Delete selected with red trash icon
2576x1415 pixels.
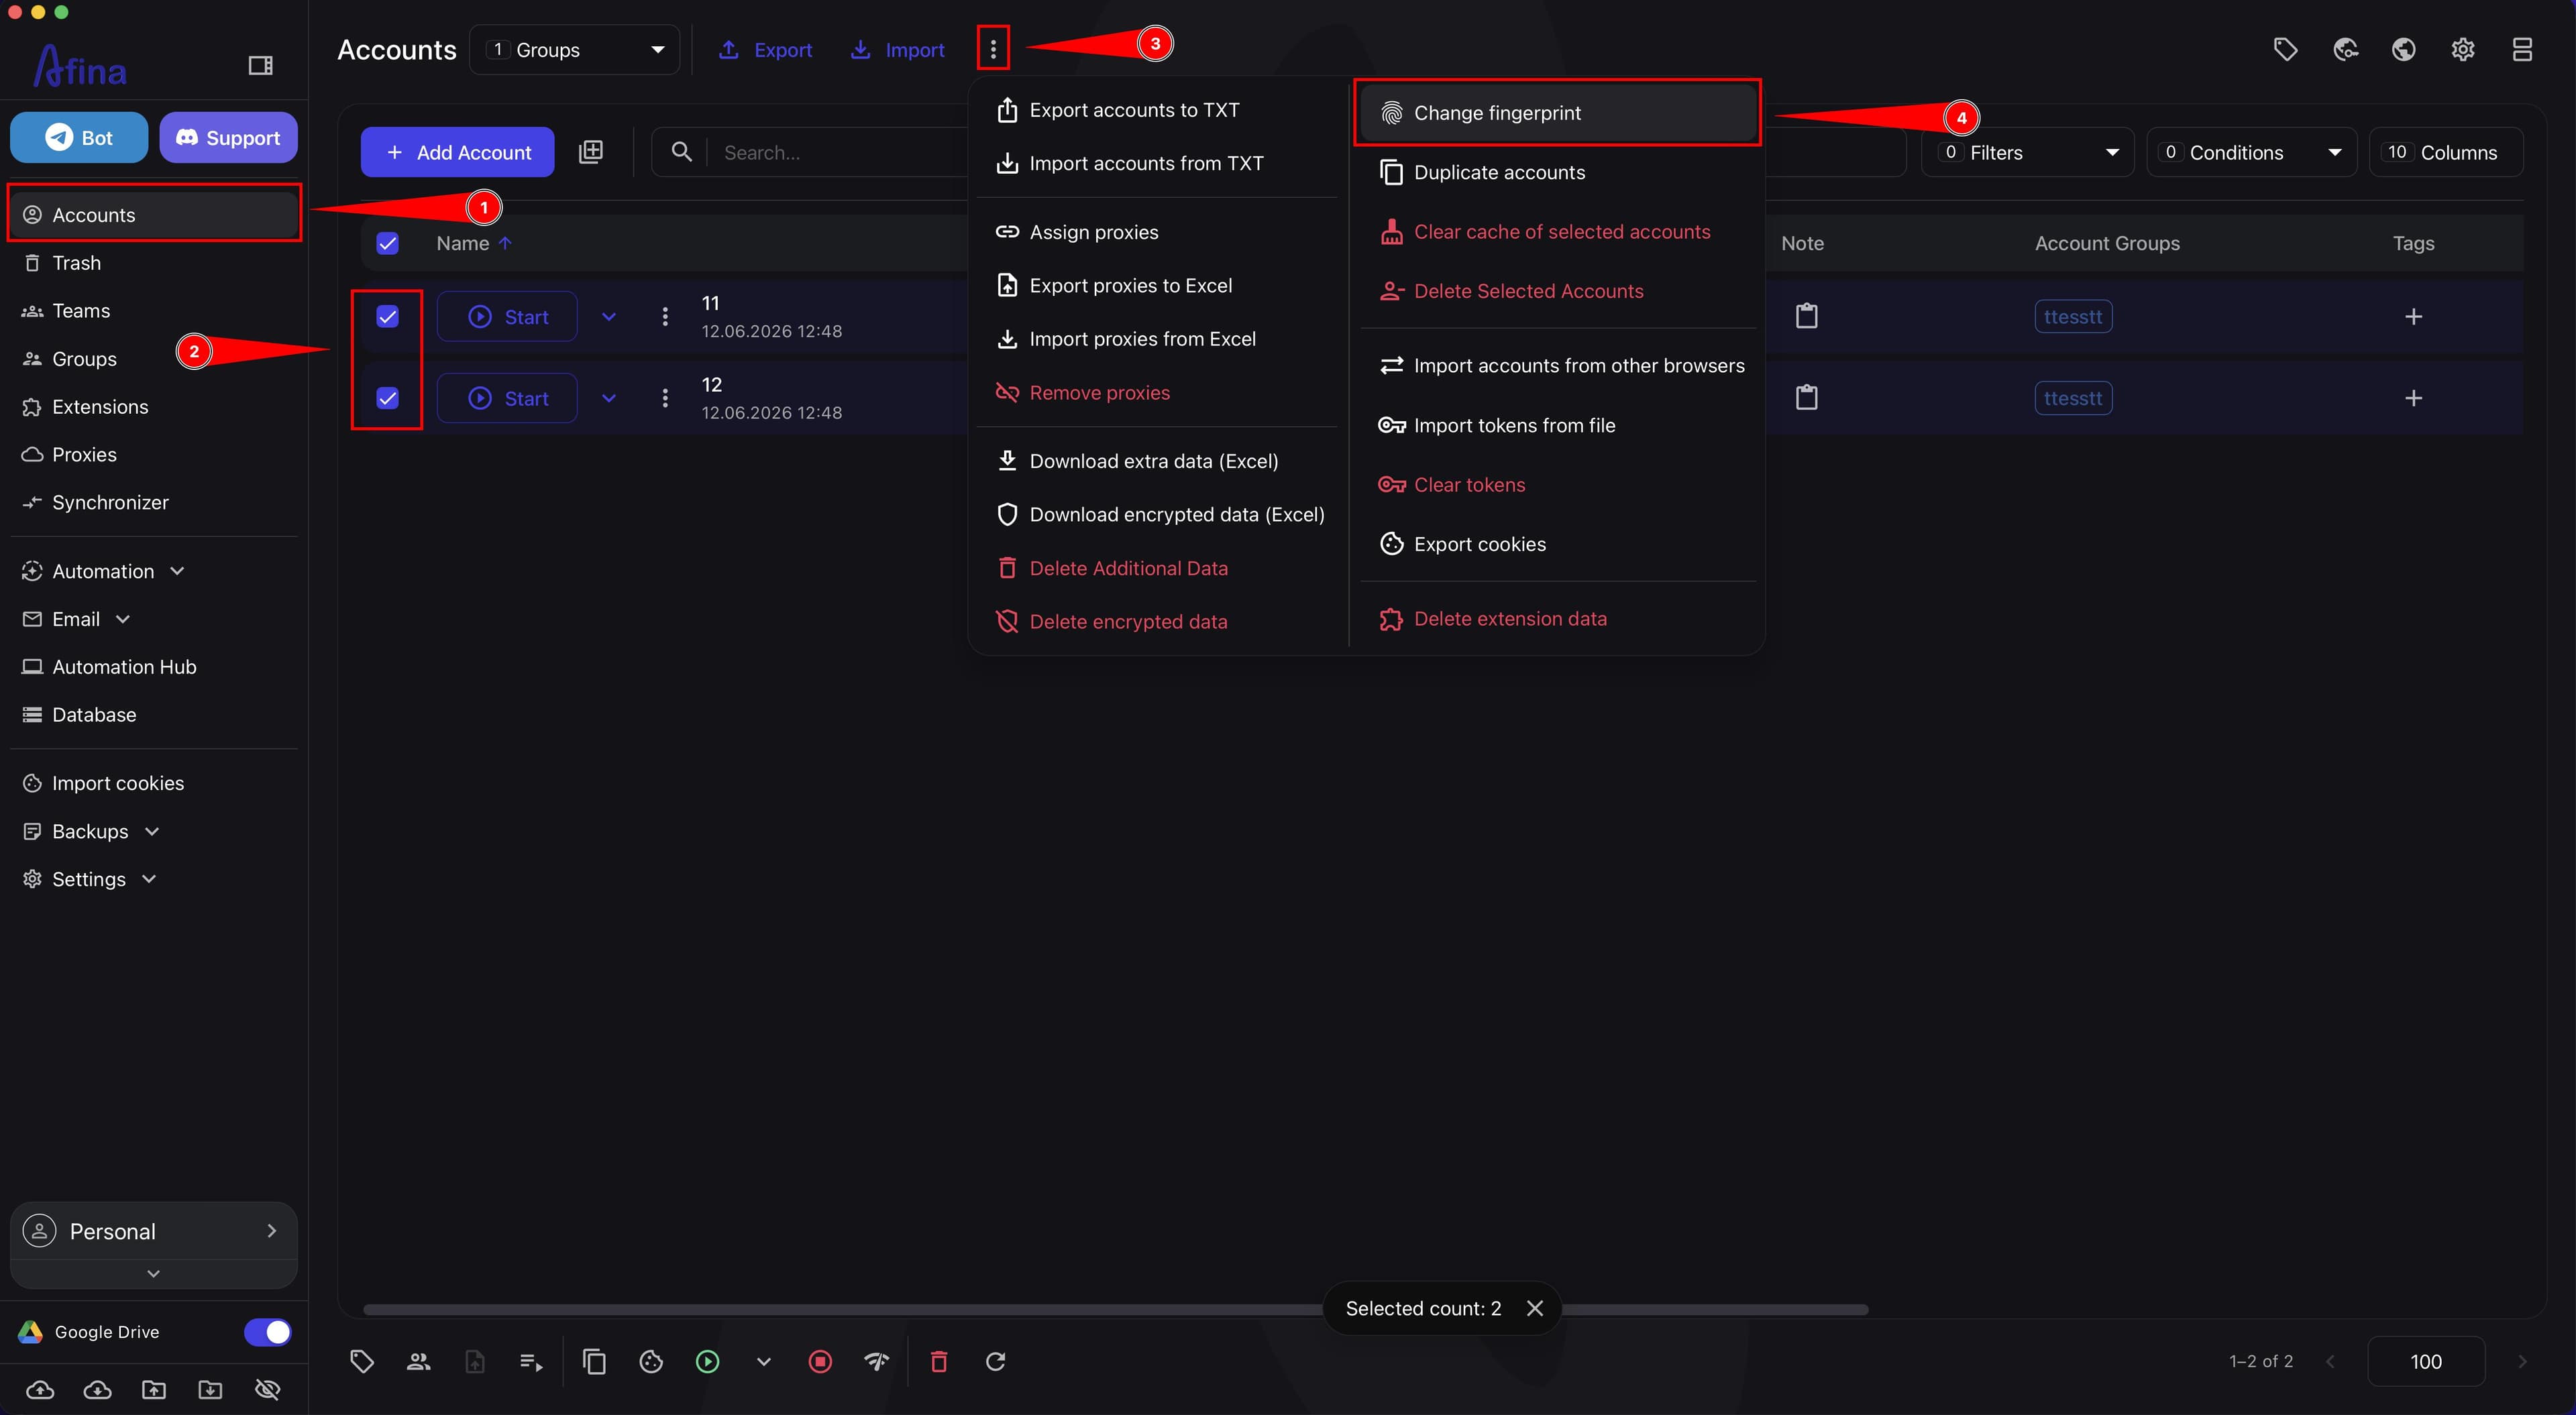coord(939,1361)
